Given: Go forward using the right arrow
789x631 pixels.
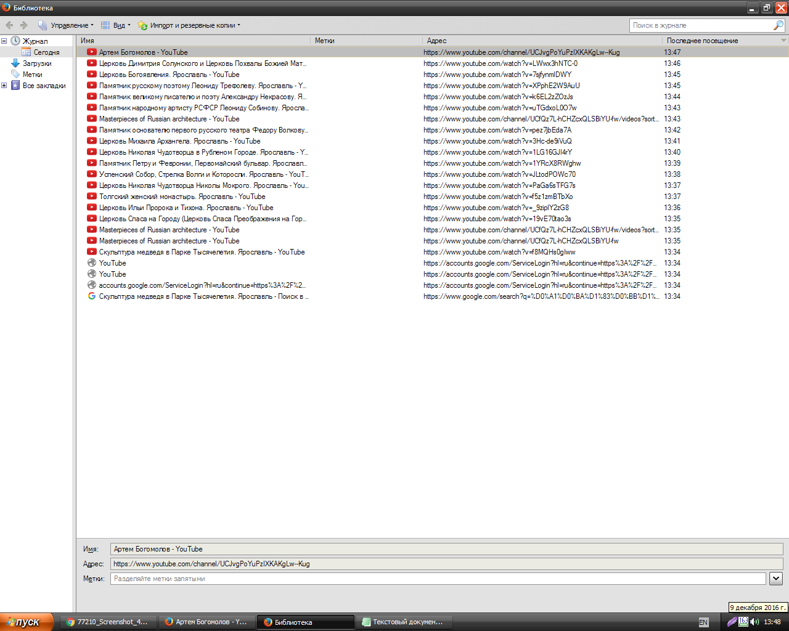Looking at the screenshot, I should [24, 25].
